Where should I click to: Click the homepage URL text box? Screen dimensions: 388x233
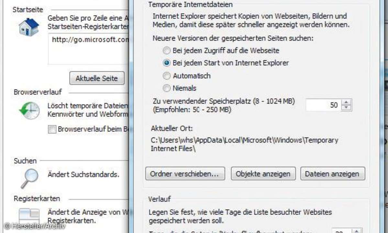click(89, 49)
